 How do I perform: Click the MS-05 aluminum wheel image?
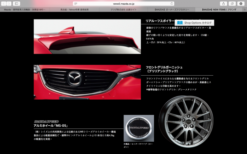pos(186,121)
